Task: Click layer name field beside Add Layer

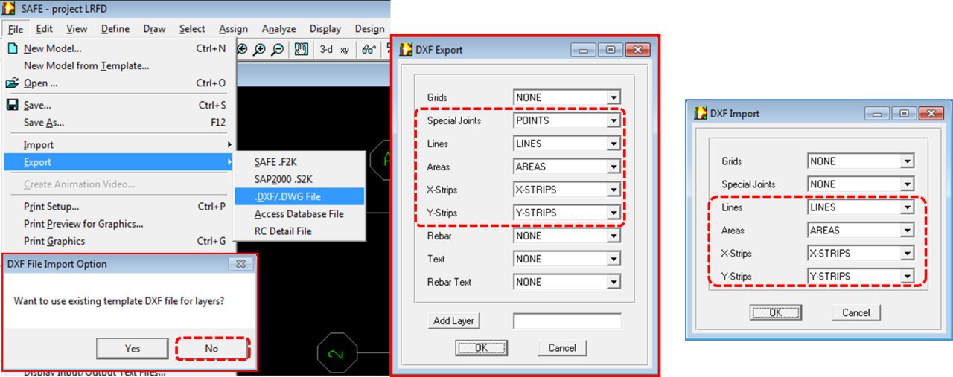Action: click(x=567, y=320)
